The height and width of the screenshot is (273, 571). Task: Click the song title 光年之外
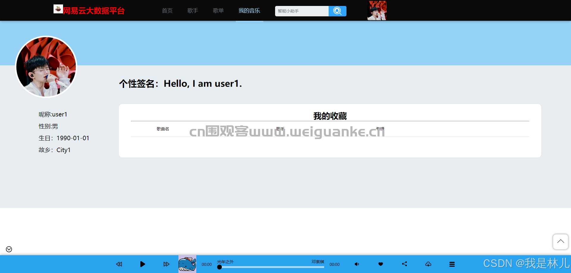coord(225,262)
